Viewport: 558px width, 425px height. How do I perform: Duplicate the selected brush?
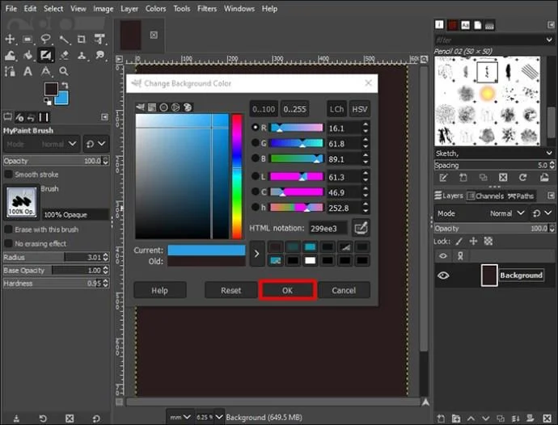pyautogui.click(x=483, y=178)
